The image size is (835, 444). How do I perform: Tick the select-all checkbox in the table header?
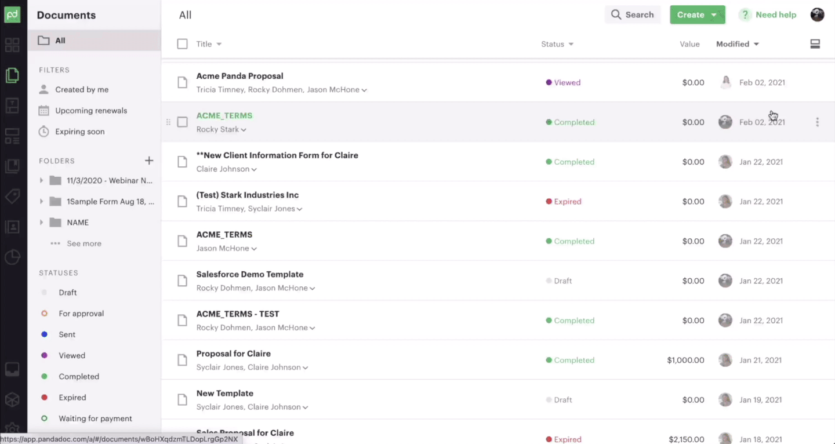click(x=182, y=44)
